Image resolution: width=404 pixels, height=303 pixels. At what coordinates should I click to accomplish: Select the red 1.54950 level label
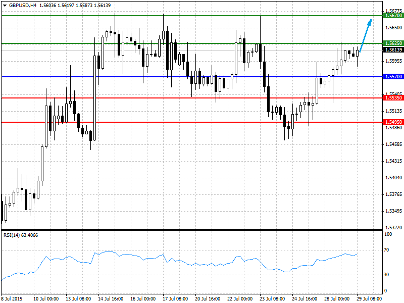click(x=393, y=122)
